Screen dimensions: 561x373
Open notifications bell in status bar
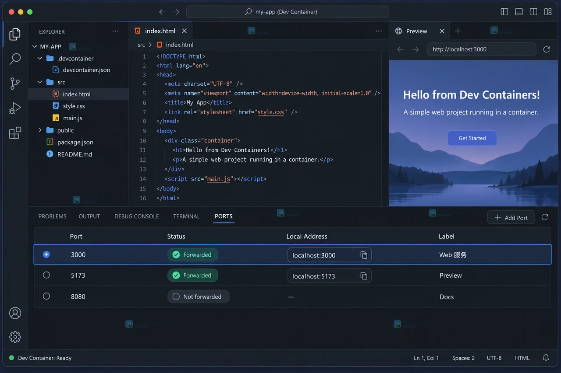click(546, 358)
